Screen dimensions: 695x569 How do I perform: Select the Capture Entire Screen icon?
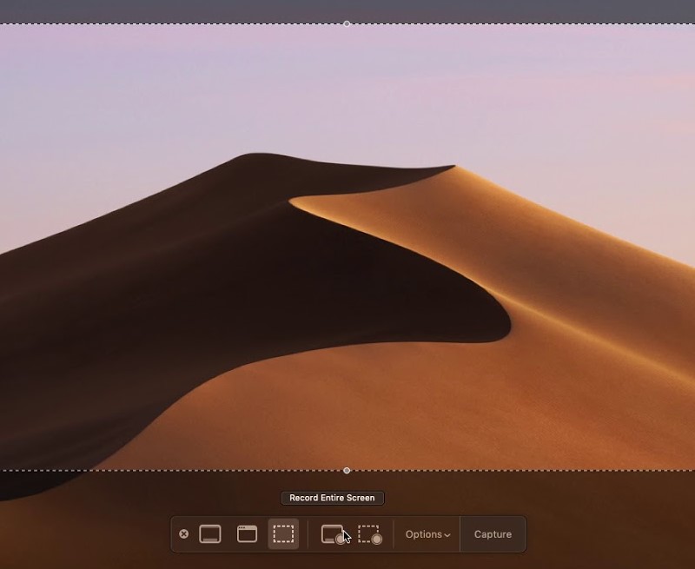pyautogui.click(x=210, y=534)
